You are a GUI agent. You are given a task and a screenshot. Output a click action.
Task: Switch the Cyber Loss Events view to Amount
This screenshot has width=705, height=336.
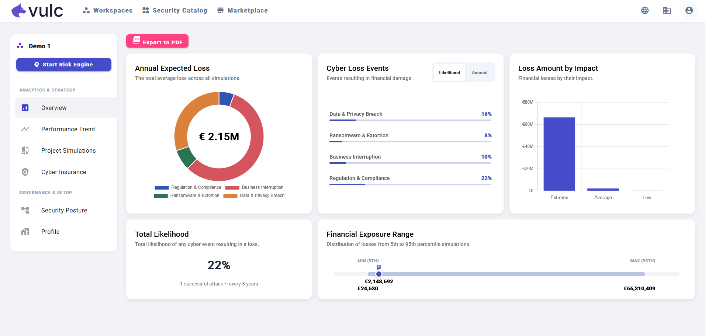[479, 72]
